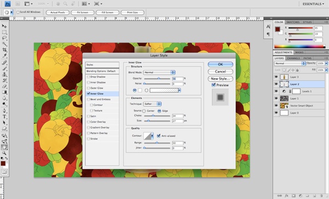This screenshot has height=199, width=329.
Task: Open the glow gradient picker dropdown
Action: [x=179, y=90]
